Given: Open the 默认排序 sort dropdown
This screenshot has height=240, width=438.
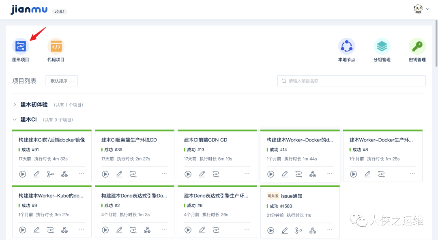Looking at the screenshot, I should point(62,81).
